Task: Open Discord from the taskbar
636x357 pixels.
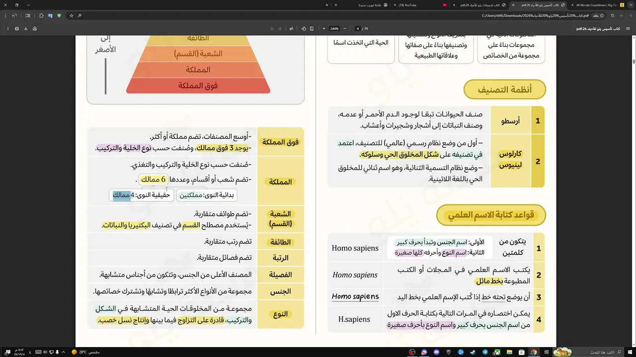Action: 436,352
